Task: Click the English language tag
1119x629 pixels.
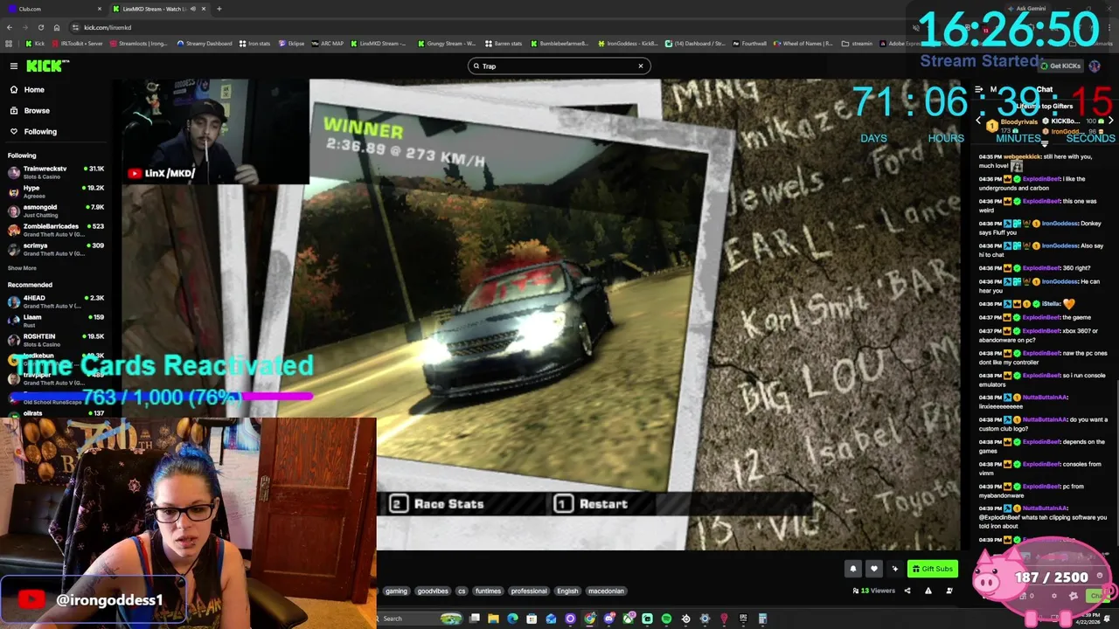Action: click(567, 591)
